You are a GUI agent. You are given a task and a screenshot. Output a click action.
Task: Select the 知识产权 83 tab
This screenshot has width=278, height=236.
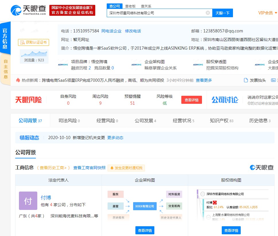[x=221, y=121]
